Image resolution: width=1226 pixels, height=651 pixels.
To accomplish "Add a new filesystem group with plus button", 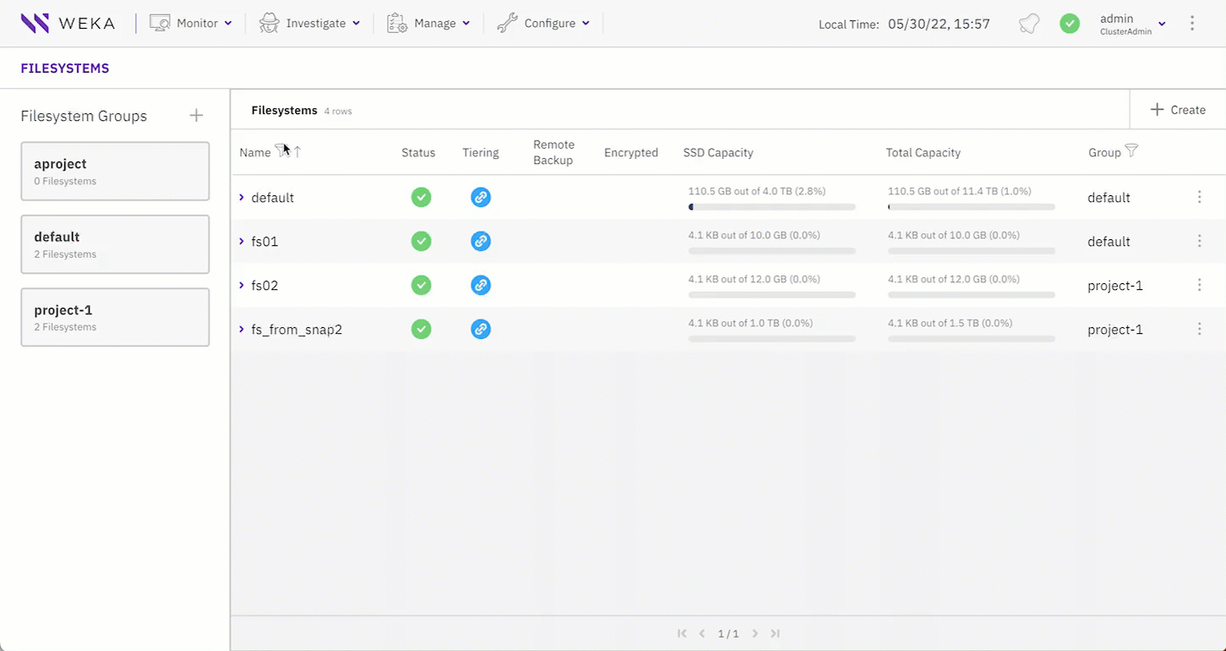I will click(x=196, y=115).
